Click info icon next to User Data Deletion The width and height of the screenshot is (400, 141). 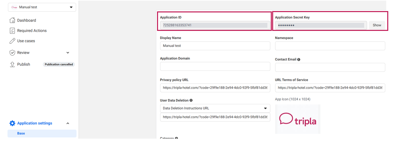[191, 100]
